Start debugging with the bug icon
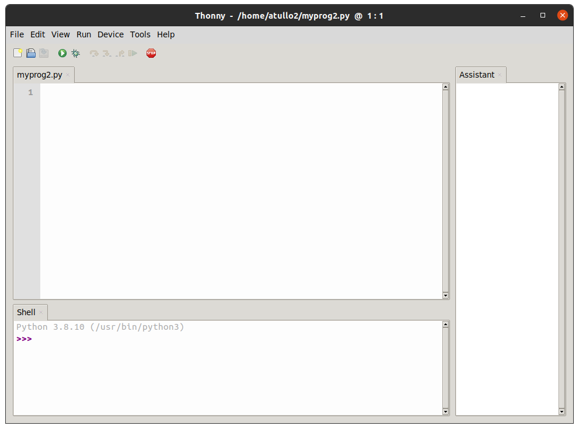This screenshot has height=429, width=579. pos(75,53)
